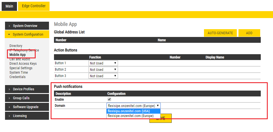Image resolution: width=273 pixels, height=132 pixels.
Task: Expand the Licensing section
Action: coord(27,116)
